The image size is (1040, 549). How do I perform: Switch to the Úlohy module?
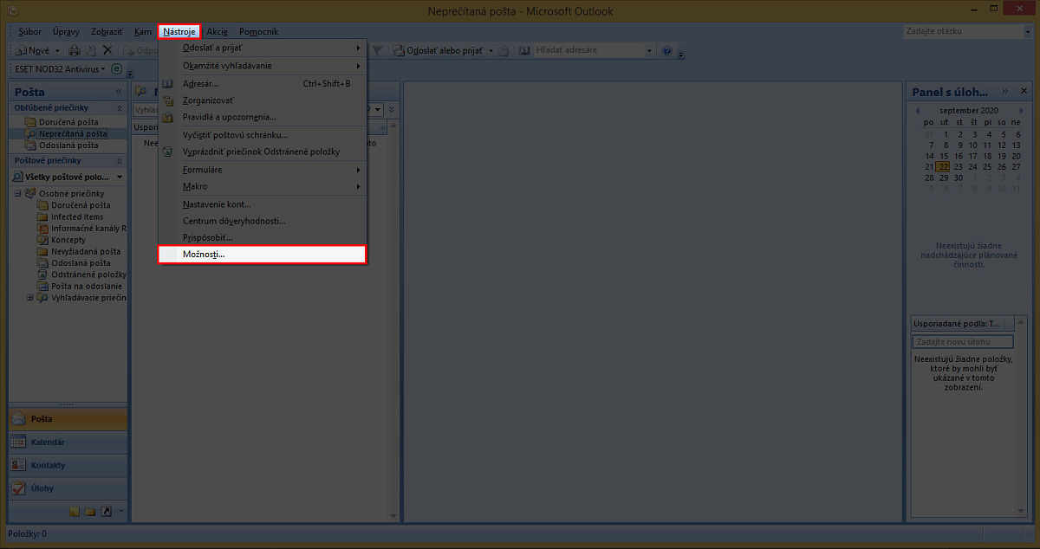(68, 488)
